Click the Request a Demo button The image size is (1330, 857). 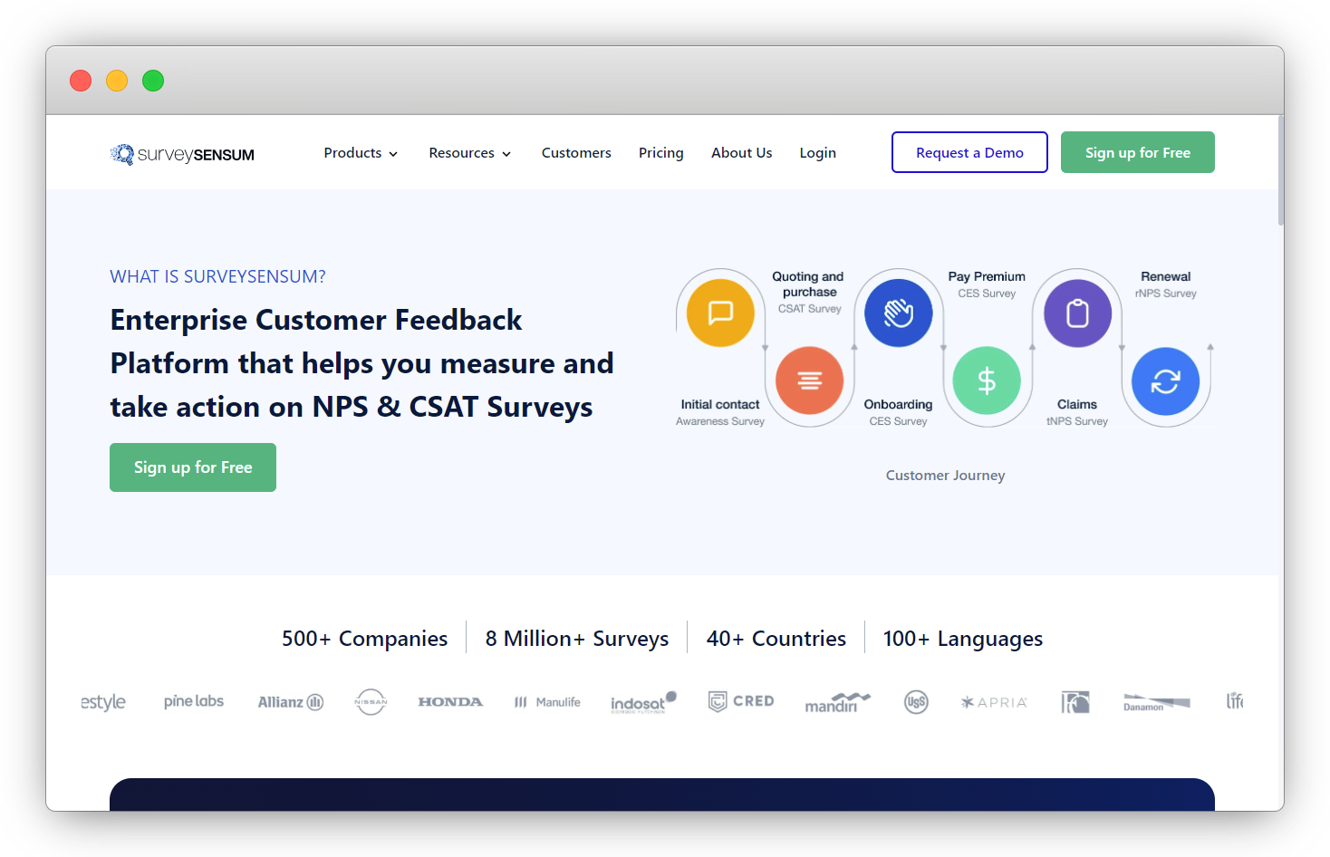pos(969,152)
